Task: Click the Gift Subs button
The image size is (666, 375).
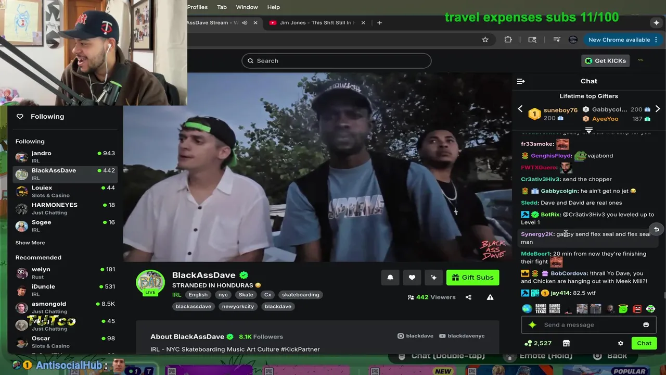Action: [472, 278]
